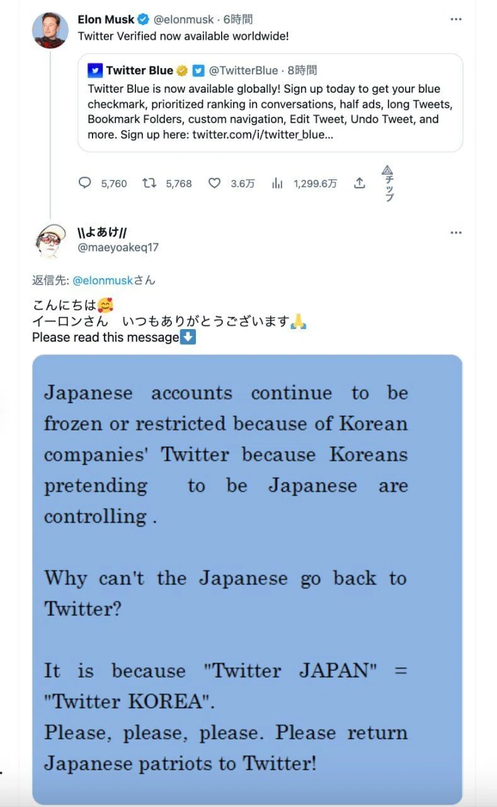Click the Twitter Blue account name

[x=139, y=71]
